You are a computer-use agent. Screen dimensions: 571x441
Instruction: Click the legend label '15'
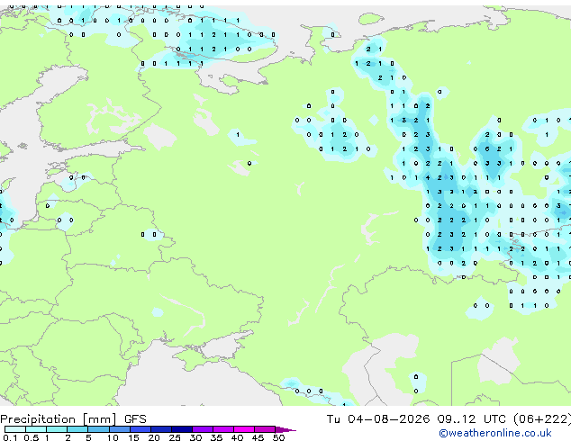(133, 437)
